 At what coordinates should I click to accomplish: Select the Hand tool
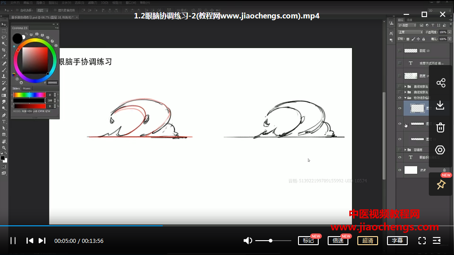coord(4,142)
